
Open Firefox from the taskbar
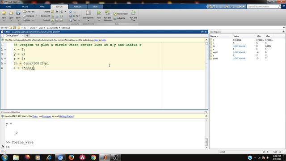tap(71, 157)
